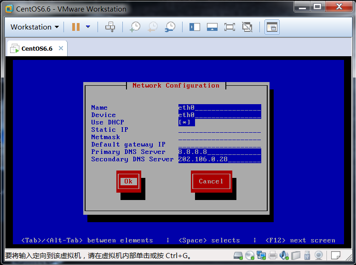Revert to the previous snapshot
356x265 pixels.
point(153,27)
